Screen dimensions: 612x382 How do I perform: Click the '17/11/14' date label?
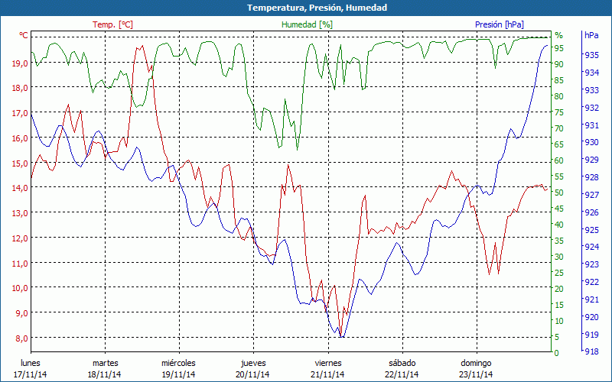30,374
